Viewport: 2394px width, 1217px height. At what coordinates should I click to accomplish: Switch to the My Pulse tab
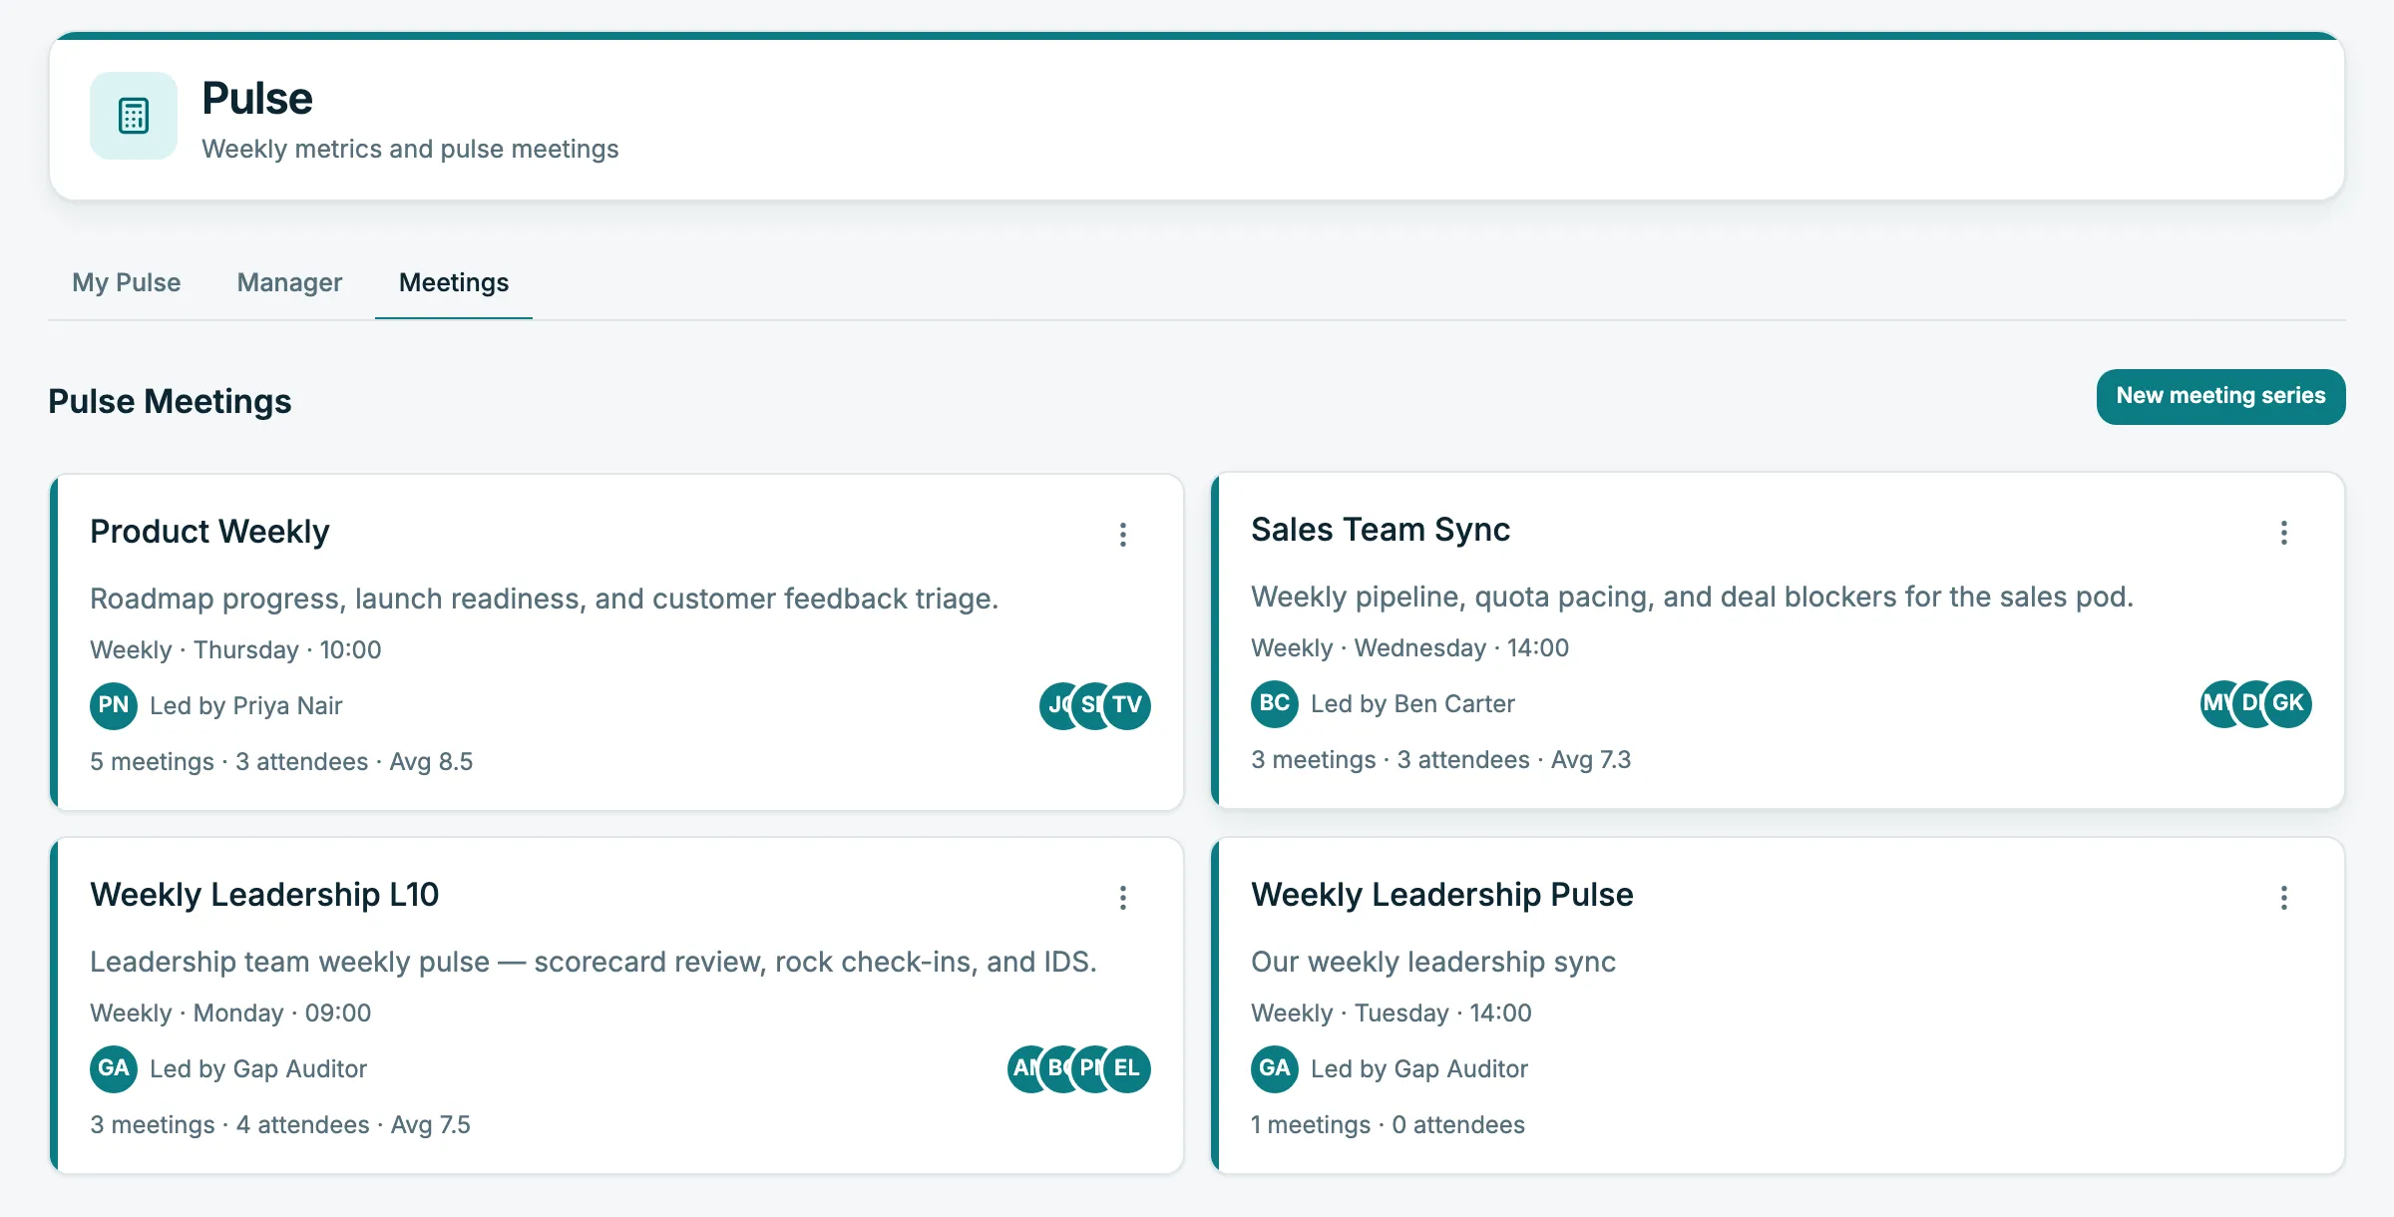127,282
